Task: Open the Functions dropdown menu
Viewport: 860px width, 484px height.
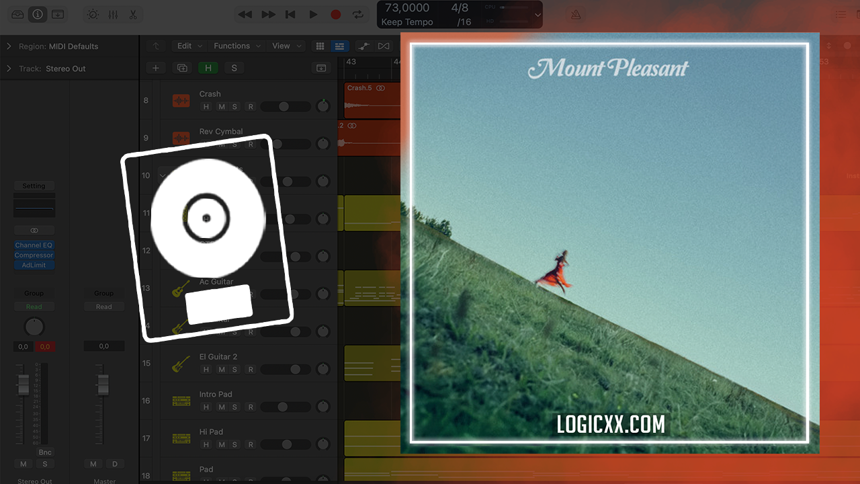Action: pyautogui.click(x=236, y=46)
